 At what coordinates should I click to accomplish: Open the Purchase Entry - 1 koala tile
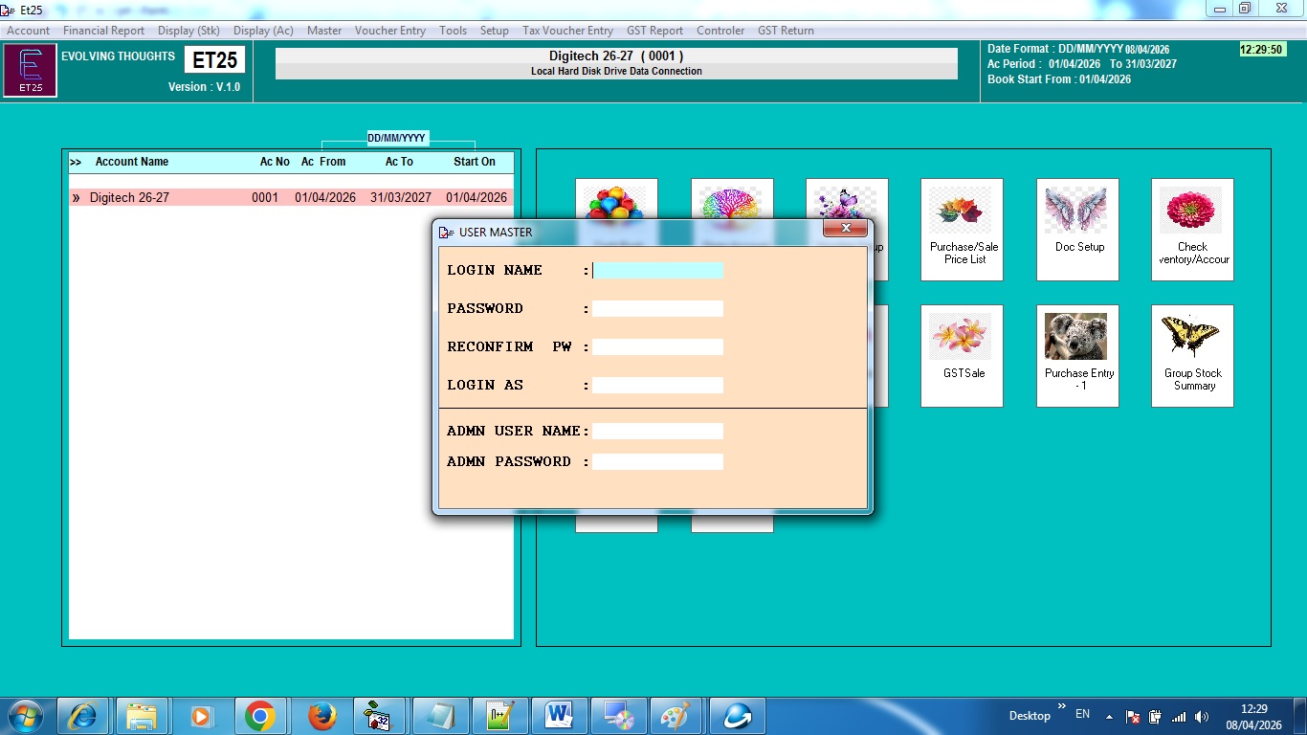point(1077,354)
